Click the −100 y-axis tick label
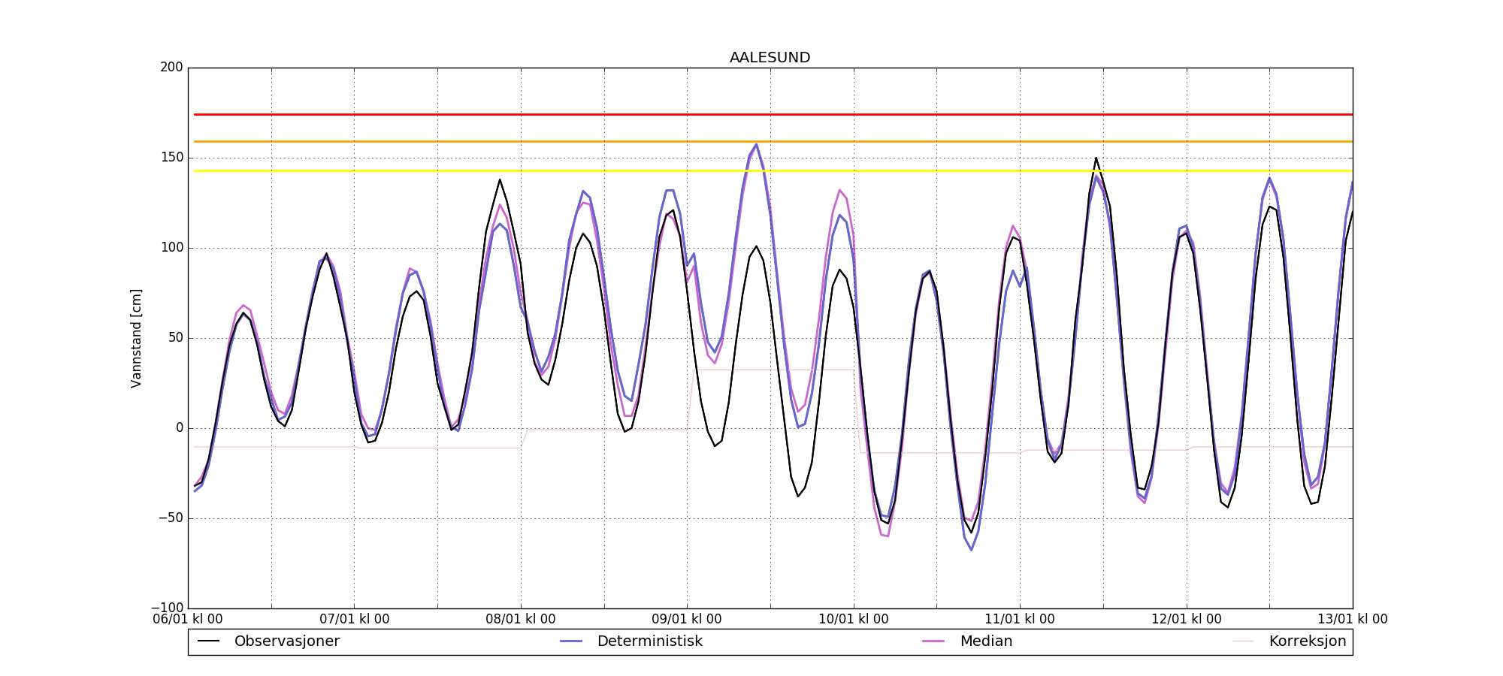The height and width of the screenshot is (676, 1503). 167,608
